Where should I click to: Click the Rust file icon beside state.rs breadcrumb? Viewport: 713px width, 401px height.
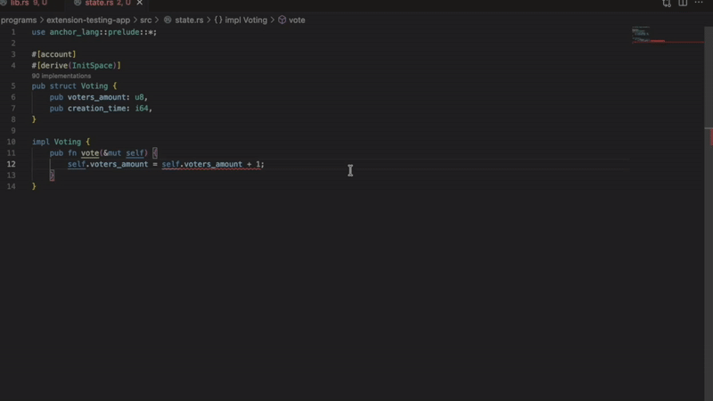point(168,20)
